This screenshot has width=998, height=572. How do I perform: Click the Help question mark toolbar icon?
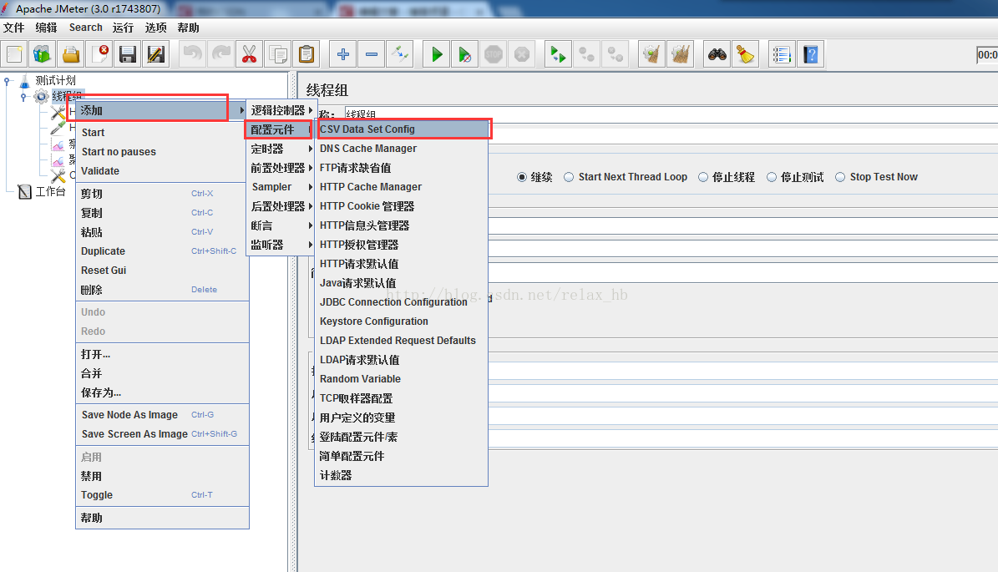point(810,55)
